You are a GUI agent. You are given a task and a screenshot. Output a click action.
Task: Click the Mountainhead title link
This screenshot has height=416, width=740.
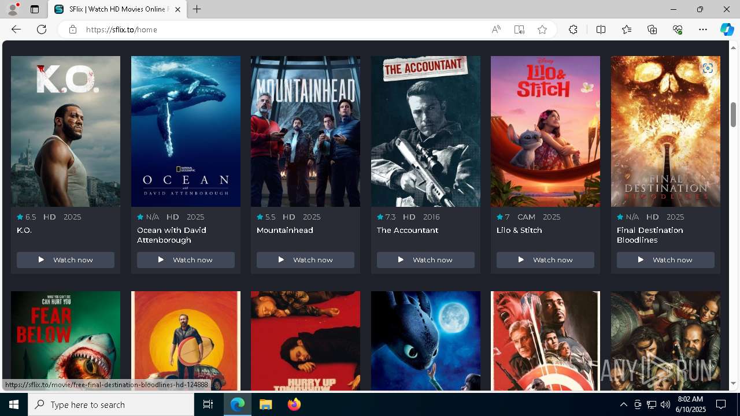(x=284, y=230)
